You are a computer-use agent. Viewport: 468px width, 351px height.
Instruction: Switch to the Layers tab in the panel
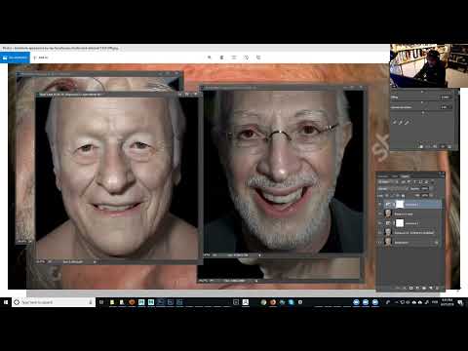[383, 176]
